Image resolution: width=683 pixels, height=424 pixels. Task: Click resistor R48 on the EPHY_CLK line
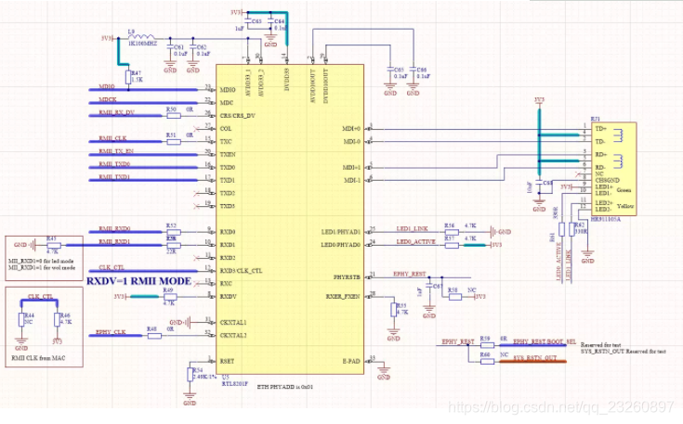click(153, 335)
